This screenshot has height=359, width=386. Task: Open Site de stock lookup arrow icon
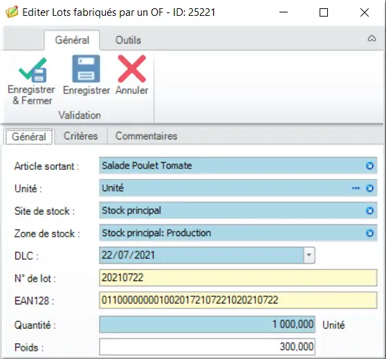coord(369,211)
